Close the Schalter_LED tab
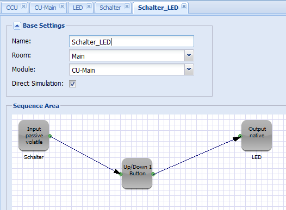Screen dimensions: 286x210 (184, 7)
